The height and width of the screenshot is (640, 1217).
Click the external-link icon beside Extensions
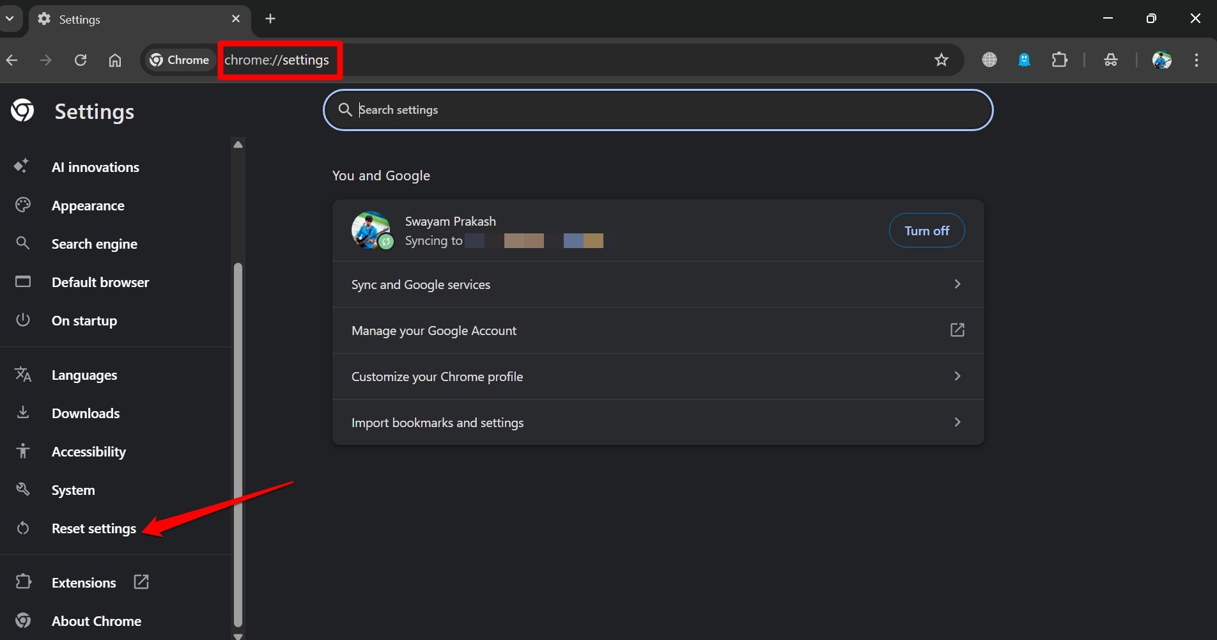click(x=141, y=582)
